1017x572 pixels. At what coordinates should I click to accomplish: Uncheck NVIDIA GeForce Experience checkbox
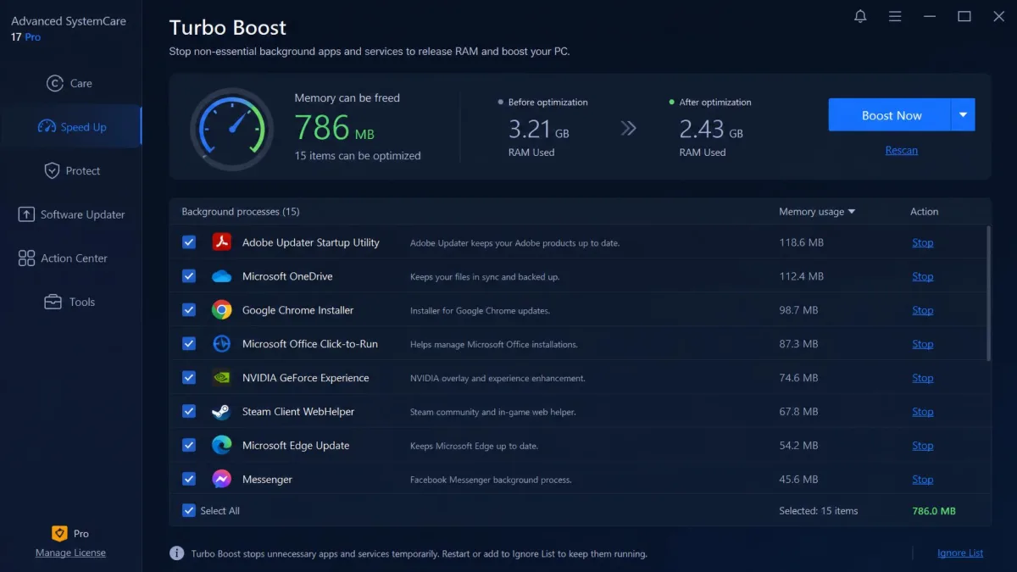coord(189,378)
